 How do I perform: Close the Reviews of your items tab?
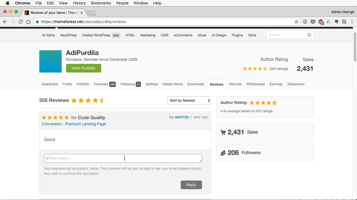[x=82, y=13]
